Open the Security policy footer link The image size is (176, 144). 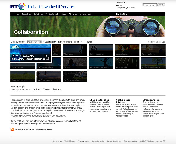[98, 141]
